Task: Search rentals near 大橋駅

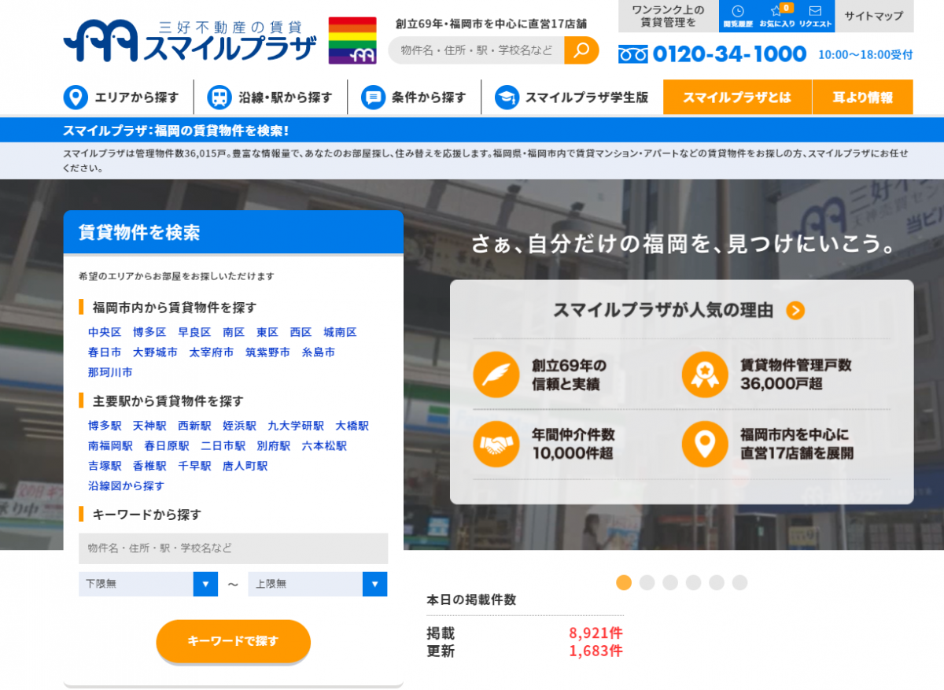Action: pos(352,426)
